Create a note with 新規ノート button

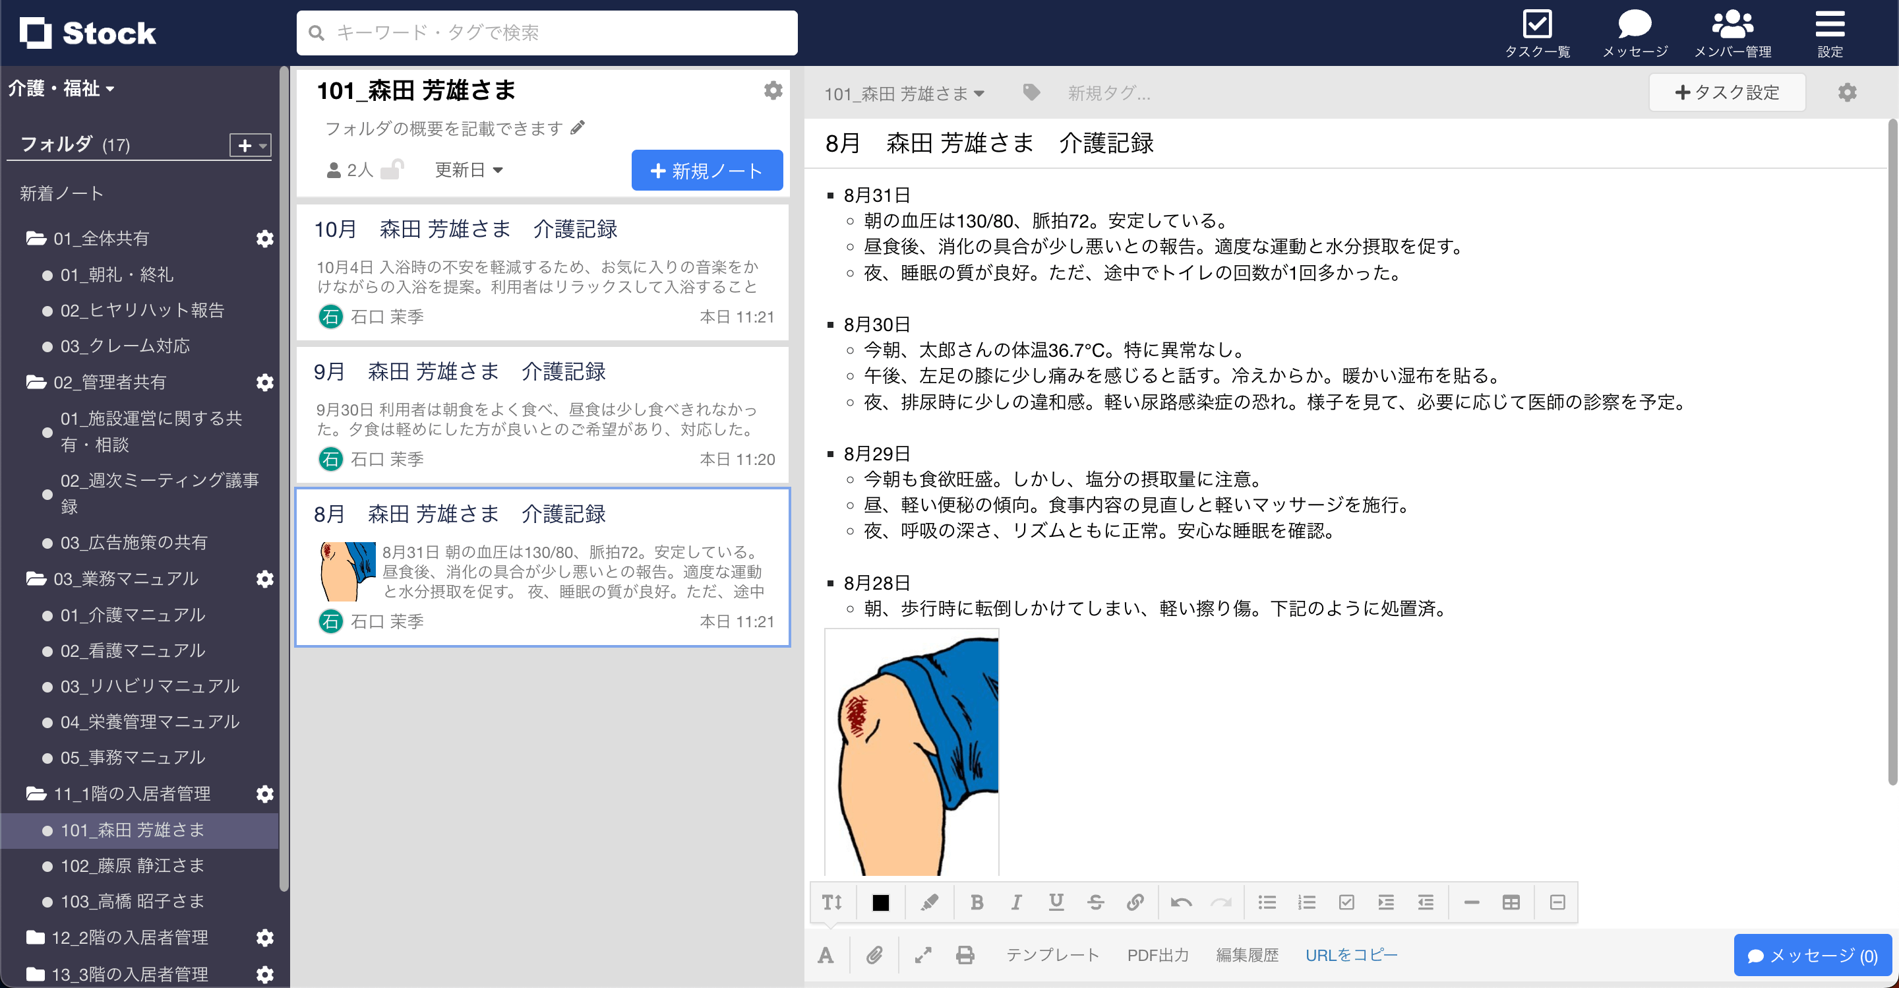pyautogui.click(x=706, y=170)
